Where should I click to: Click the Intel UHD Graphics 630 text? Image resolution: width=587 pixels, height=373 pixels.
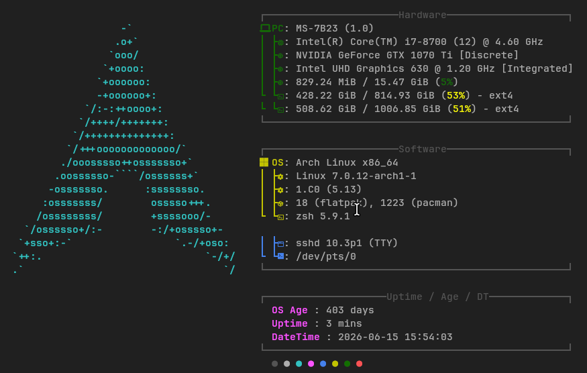(362, 69)
